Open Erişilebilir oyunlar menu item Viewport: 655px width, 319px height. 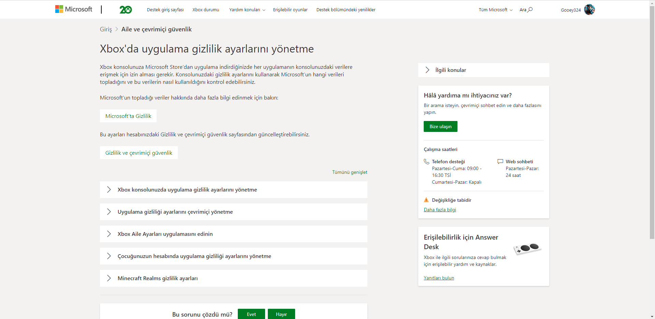click(290, 10)
